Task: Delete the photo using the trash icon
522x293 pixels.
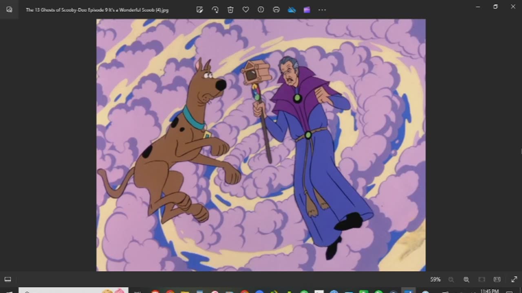Action: coord(230,10)
